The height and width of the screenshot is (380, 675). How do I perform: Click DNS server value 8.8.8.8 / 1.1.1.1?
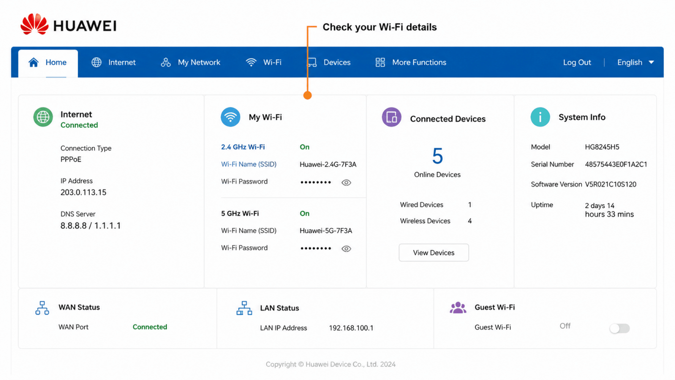[90, 226]
